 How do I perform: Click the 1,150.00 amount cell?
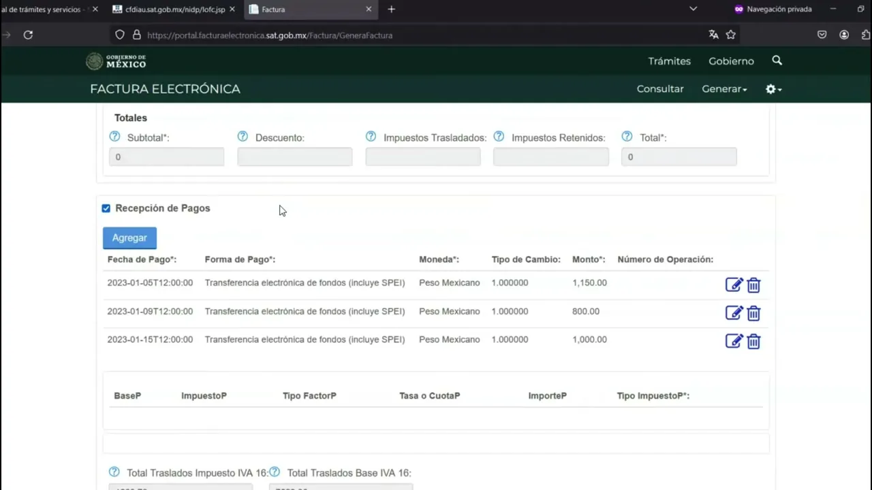(x=589, y=282)
